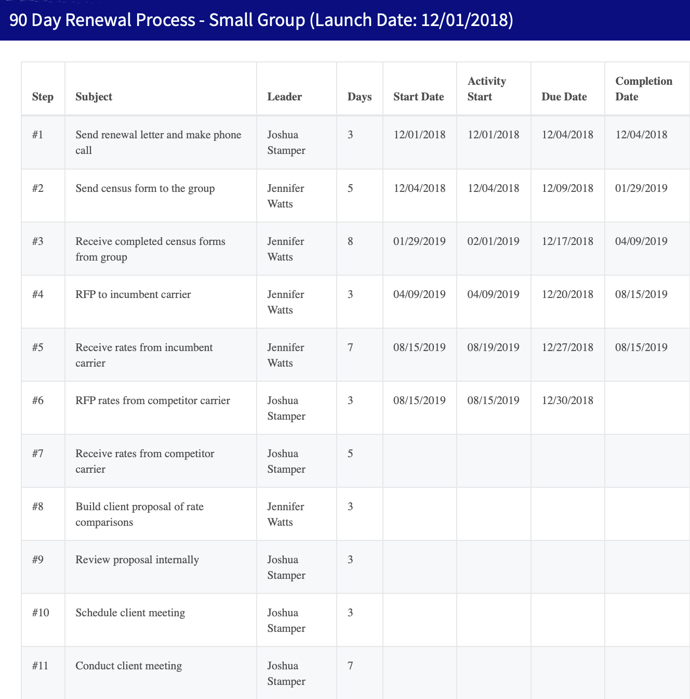Select 'Review proposal internally'
This screenshot has width=690, height=699.
[137, 560]
